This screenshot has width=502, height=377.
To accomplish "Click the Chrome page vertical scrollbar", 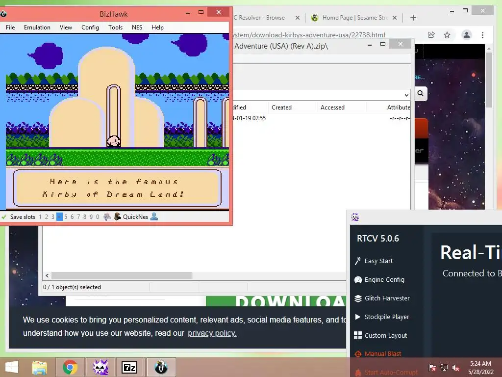I will [489, 80].
